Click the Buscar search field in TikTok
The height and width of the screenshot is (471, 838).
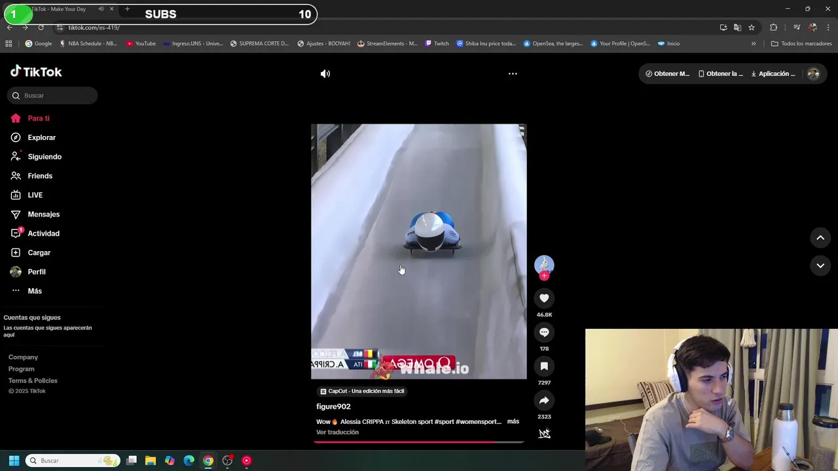52,96
